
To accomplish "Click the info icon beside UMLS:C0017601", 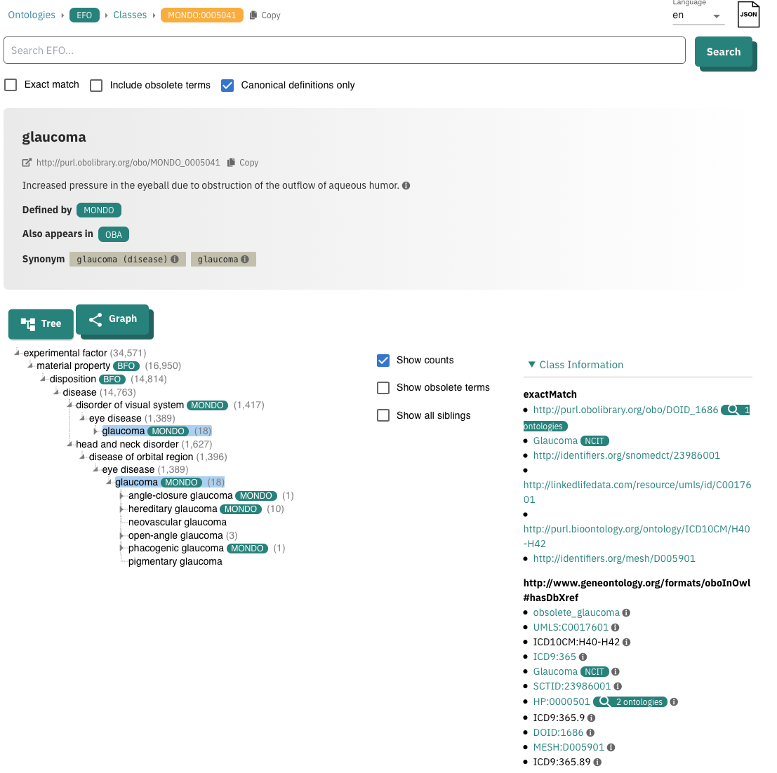I will pyautogui.click(x=616, y=627).
